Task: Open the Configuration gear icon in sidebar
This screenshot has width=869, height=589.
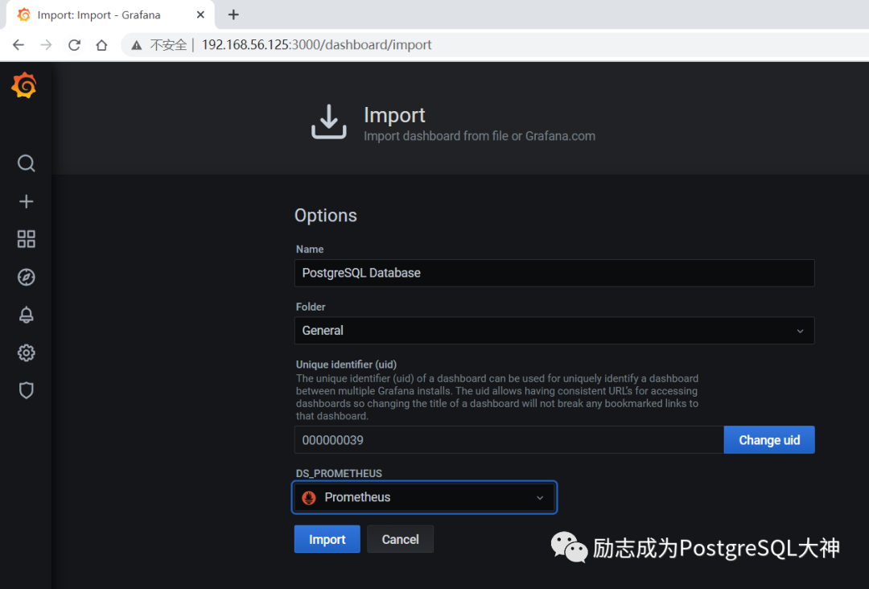Action: point(26,352)
